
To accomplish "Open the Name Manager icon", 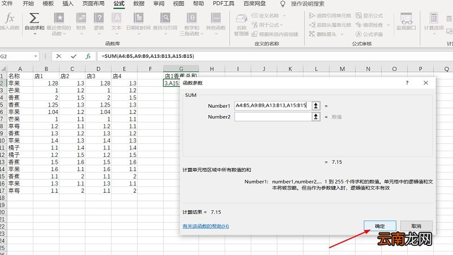I will [242, 19].
